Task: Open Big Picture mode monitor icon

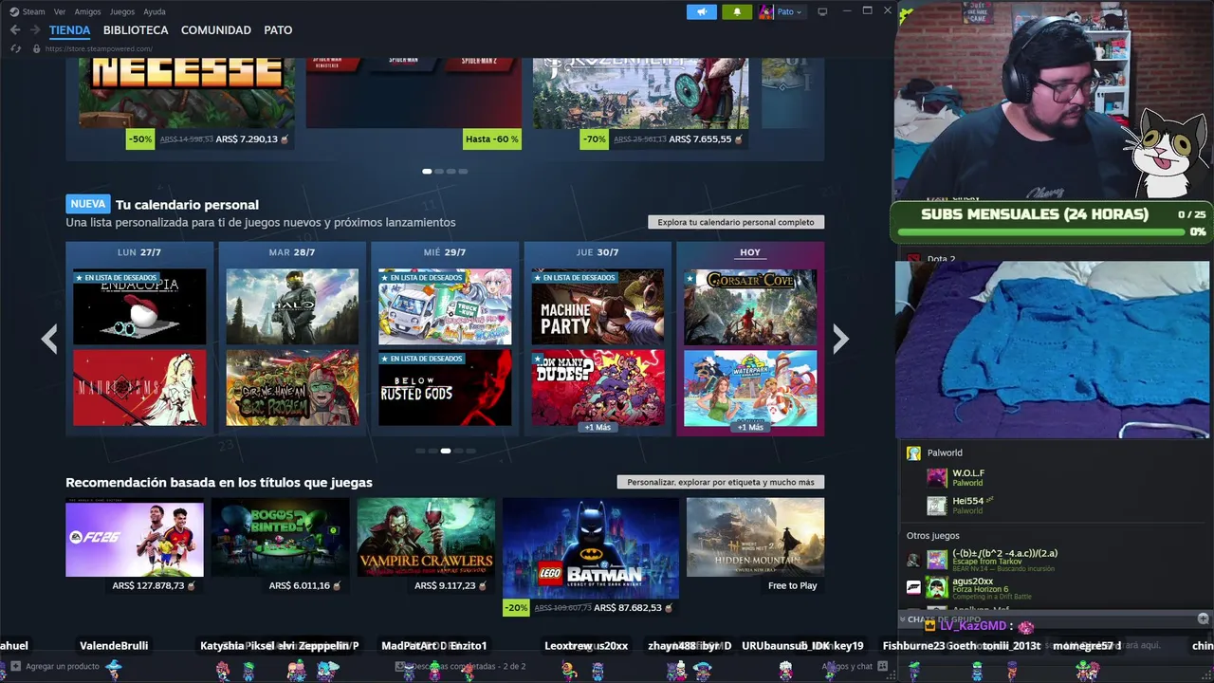Action: (822, 11)
